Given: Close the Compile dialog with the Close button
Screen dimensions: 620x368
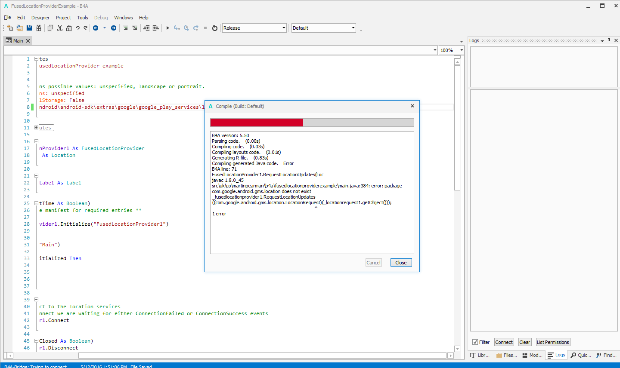Looking at the screenshot, I should click(x=401, y=263).
